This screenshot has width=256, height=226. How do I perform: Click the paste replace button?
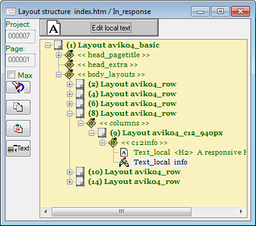(18, 128)
